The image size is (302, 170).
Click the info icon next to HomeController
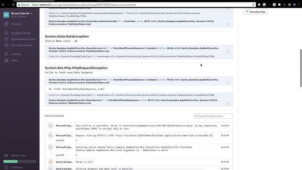pos(119,21)
